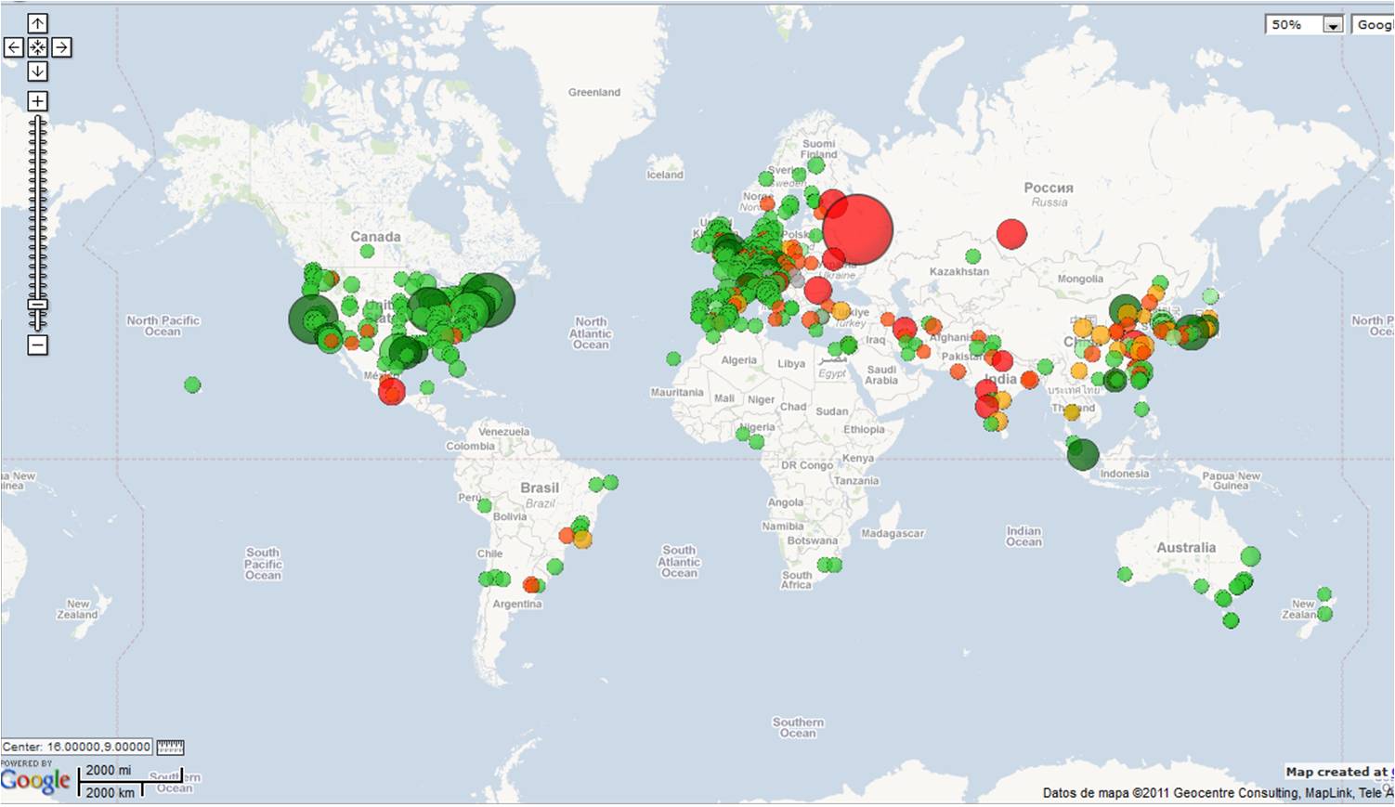Select the northern green marker on New Zealand
Image resolution: width=1395 pixels, height=807 pixels.
click(x=1324, y=594)
